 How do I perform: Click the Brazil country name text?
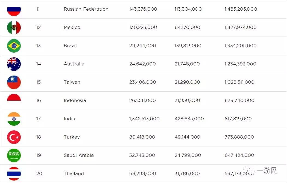pyautogui.click(x=70, y=46)
